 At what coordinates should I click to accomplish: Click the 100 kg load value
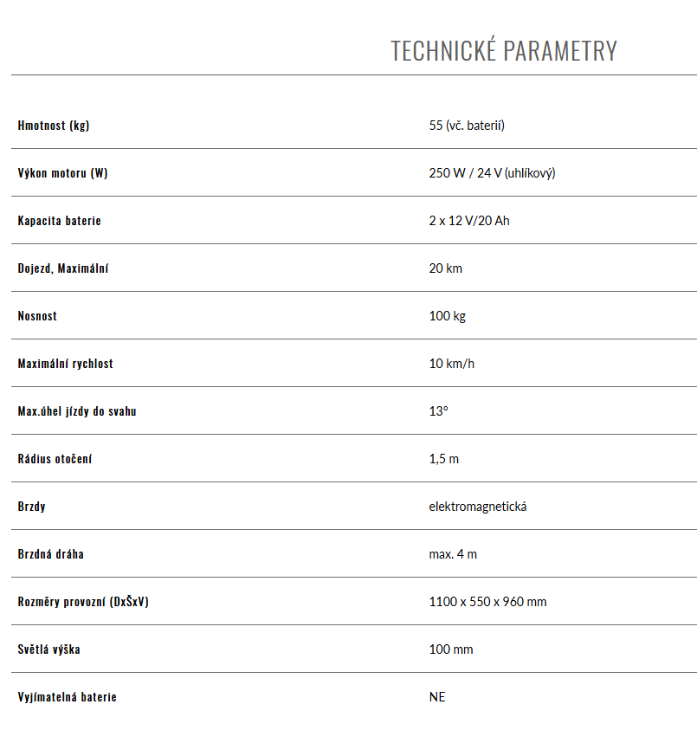448,316
